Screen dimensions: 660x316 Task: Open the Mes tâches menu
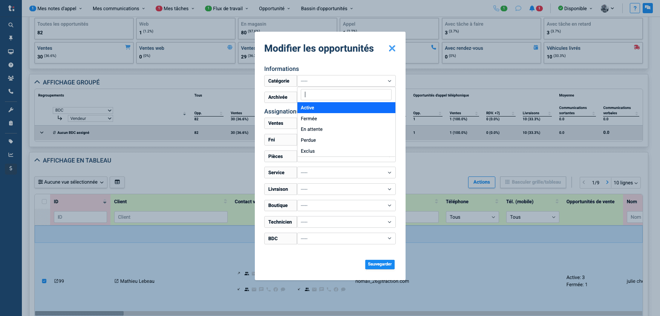[x=175, y=8]
